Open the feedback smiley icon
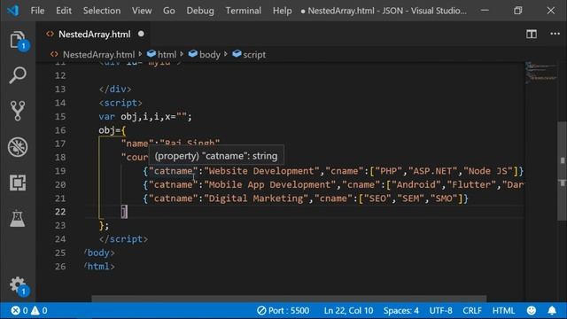Screen dimensions: 567x319 pos(532,310)
